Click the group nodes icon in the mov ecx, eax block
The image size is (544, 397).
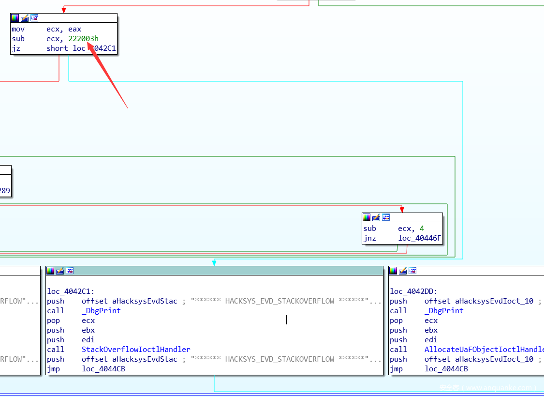pyautogui.click(x=34, y=18)
